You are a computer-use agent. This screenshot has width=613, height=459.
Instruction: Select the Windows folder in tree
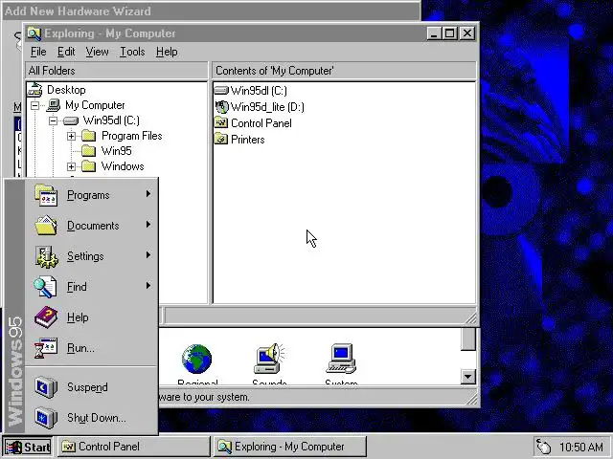[x=123, y=165]
